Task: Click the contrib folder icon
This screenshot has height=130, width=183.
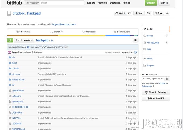Action: (x=10, y=68)
